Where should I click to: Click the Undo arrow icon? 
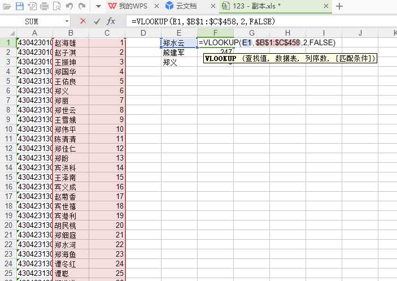(x=69, y=6)
